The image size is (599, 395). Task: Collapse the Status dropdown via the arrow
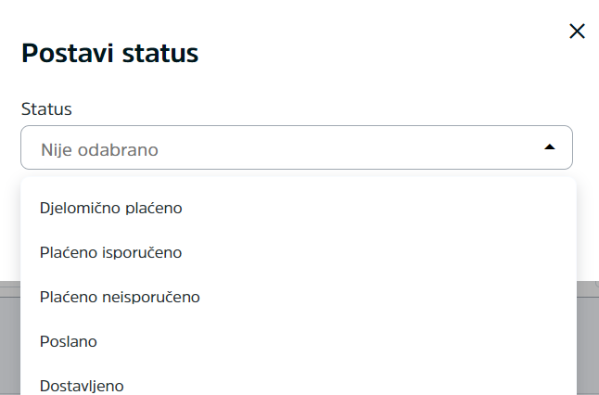point(549,147)
